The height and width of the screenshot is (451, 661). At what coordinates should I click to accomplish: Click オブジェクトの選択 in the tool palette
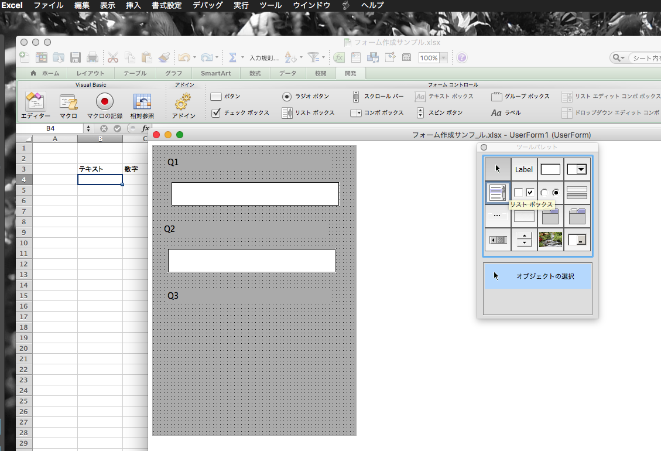click(x=537, y=276)
